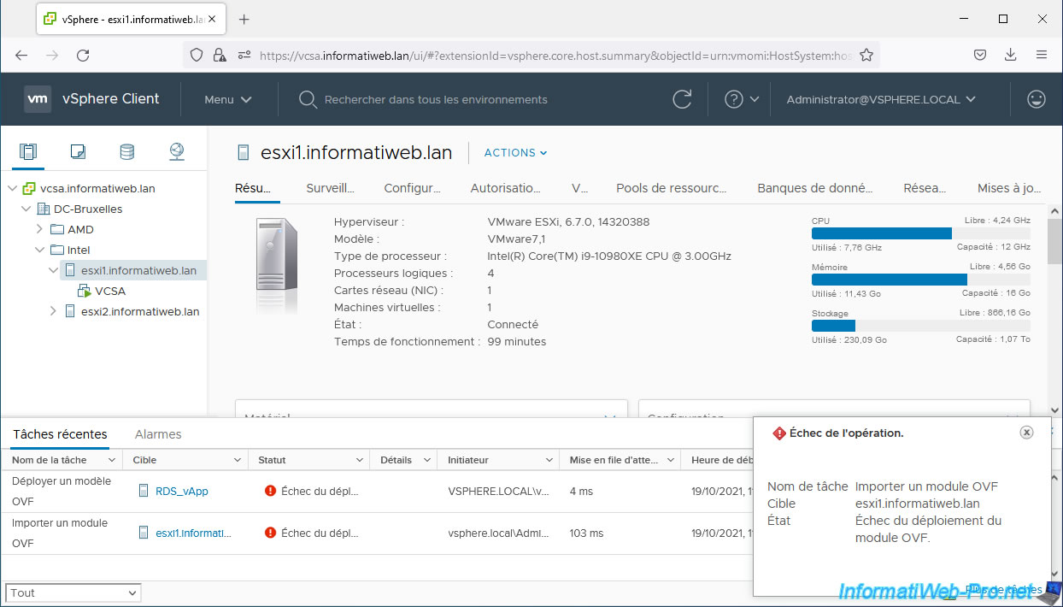This screenshot has height=607, width=1063.
Task: Click the error icon on the Déployer un modèle OVF row
Action: pos(270,491)
